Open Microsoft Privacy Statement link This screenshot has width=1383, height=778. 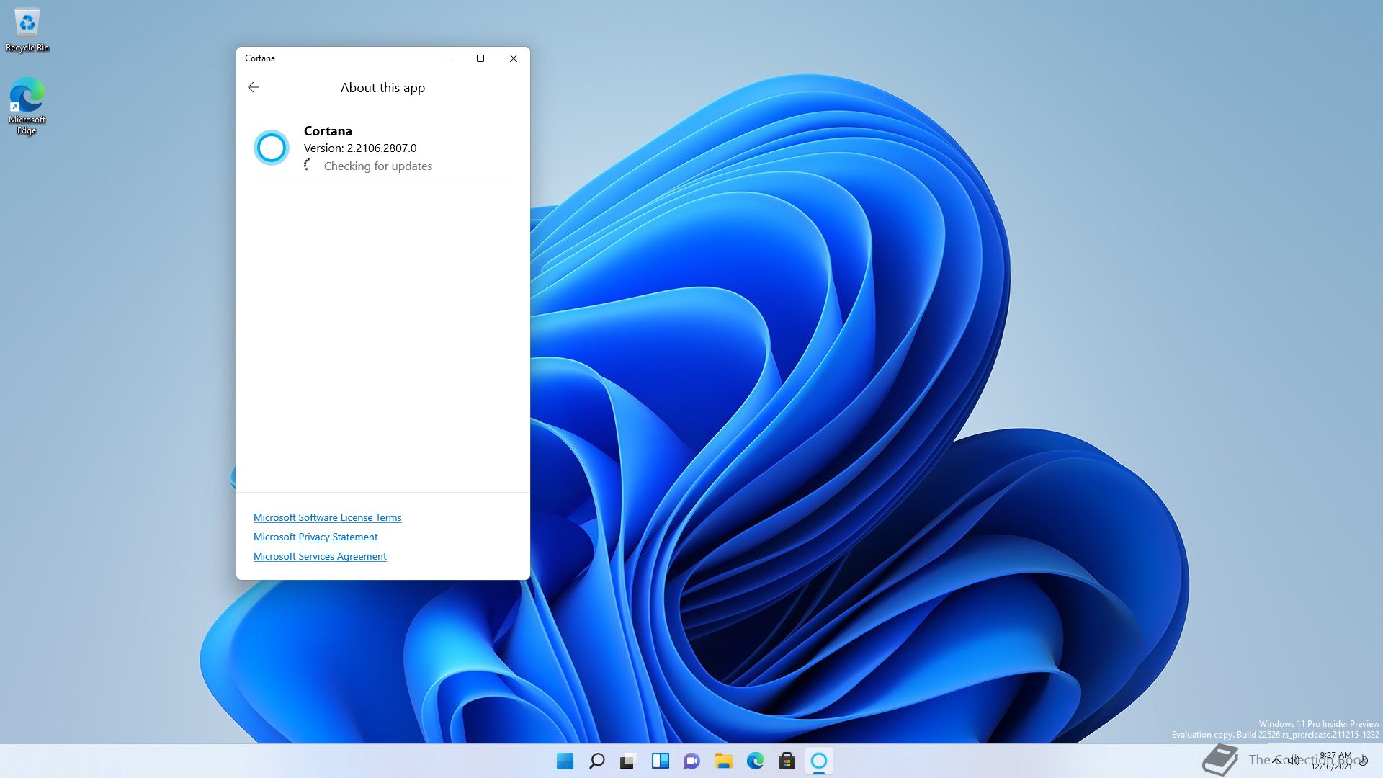(315, 537)
